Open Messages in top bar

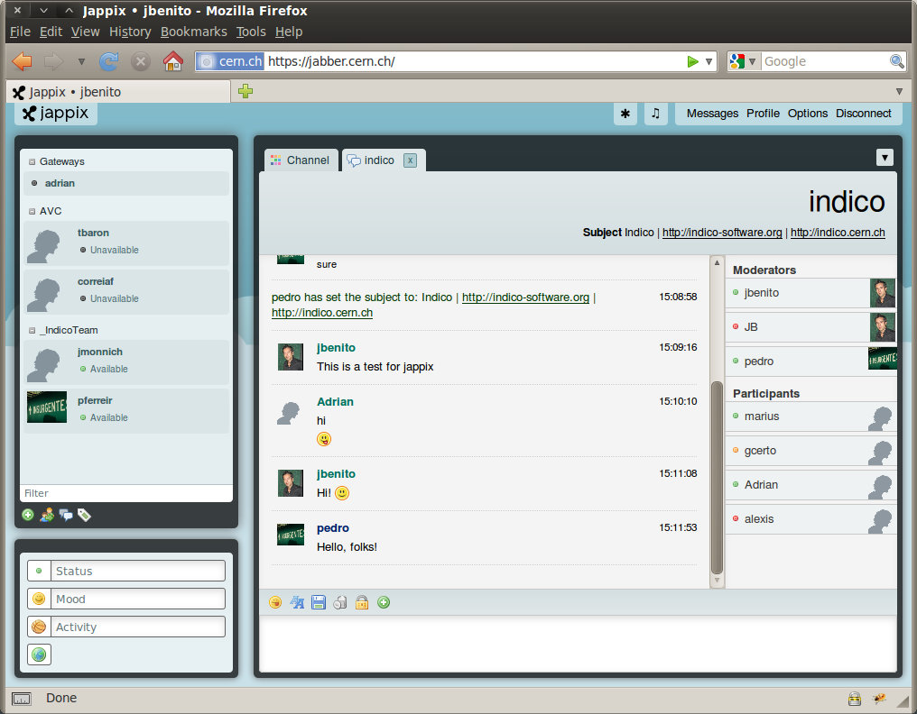(x=712, y=114)
